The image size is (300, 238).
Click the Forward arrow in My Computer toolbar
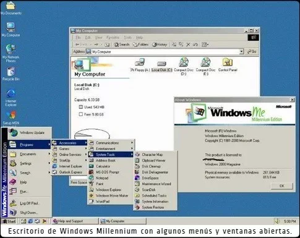point(96,45)
